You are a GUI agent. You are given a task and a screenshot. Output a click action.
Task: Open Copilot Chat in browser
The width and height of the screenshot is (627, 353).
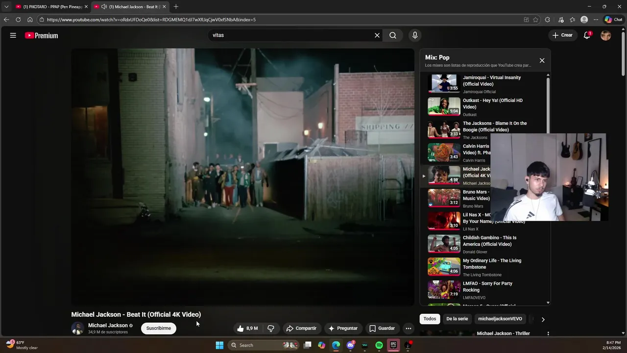(x=613, y=20)
